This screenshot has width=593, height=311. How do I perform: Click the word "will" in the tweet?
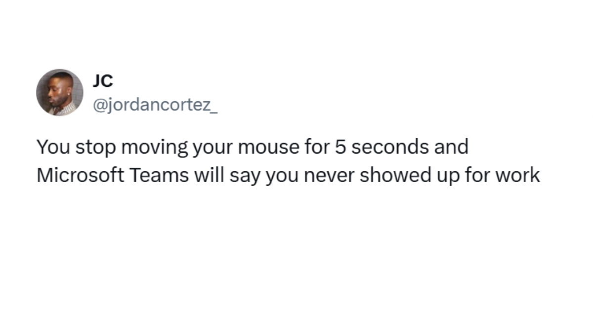pos(208,175)
